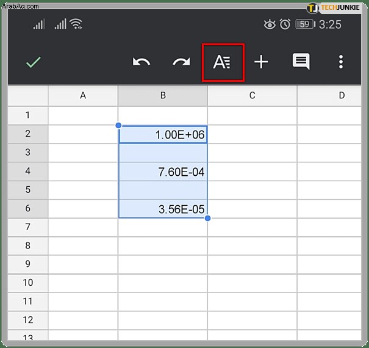Select row 3 header
This screenshot has width=369, height=348.
point(28,153)
